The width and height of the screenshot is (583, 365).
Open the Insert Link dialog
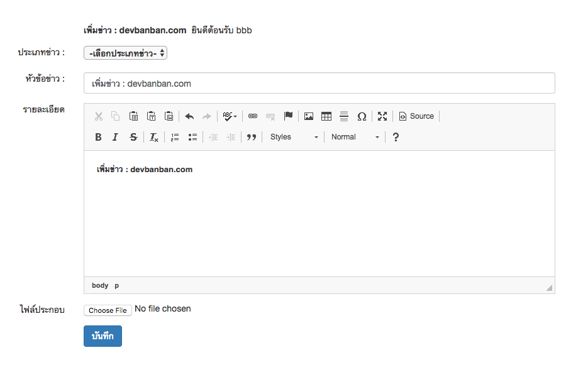(253, 116)
